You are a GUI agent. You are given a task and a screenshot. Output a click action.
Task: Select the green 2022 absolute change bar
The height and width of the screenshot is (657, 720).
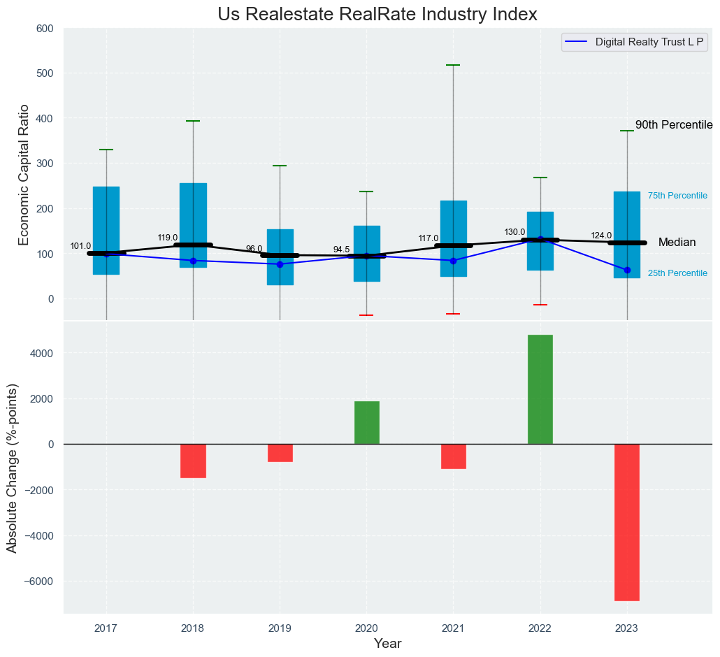[x=540, y=389]
